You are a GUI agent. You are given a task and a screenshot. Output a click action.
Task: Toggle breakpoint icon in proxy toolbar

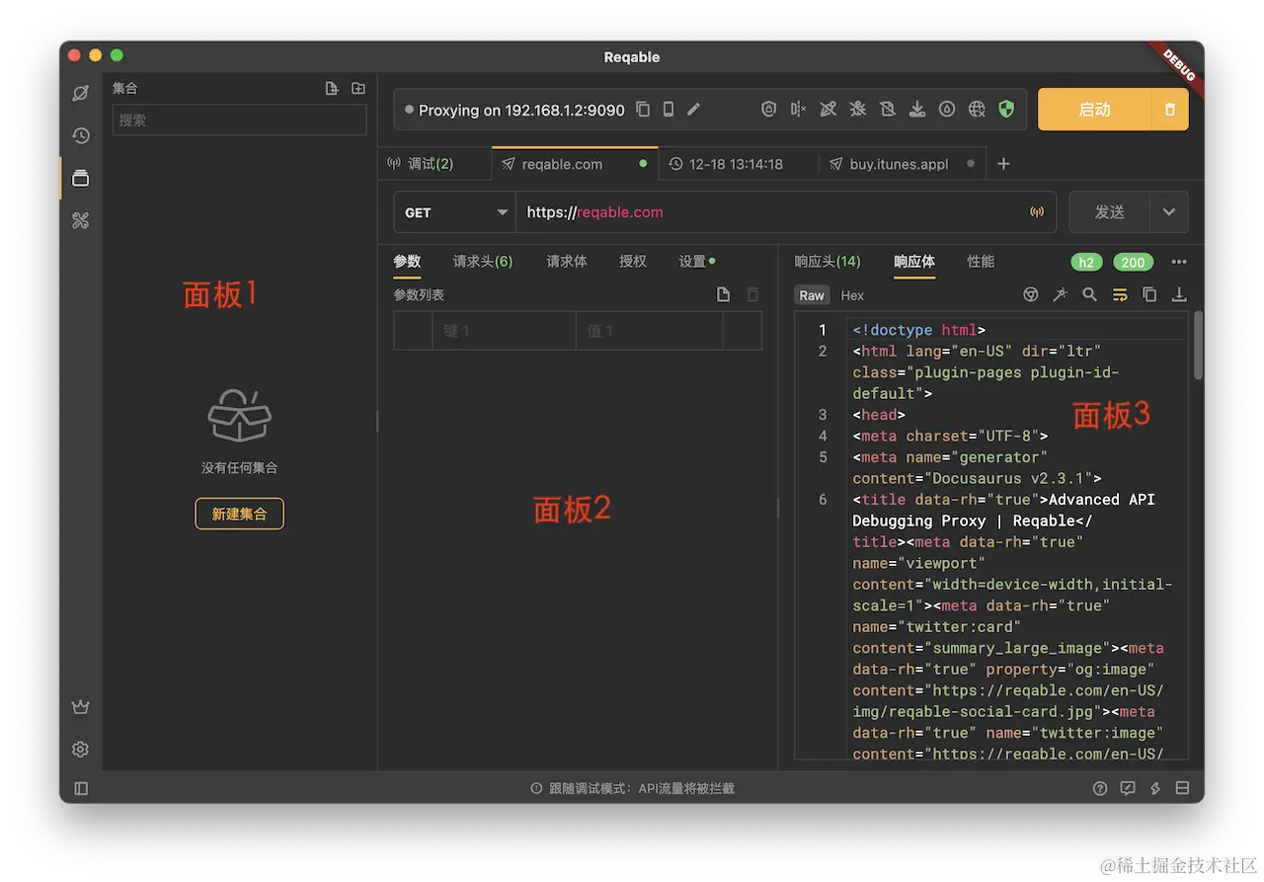coord(799,110)
